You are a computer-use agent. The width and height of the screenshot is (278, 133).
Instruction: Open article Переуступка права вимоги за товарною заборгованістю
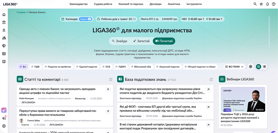point(58,113)
